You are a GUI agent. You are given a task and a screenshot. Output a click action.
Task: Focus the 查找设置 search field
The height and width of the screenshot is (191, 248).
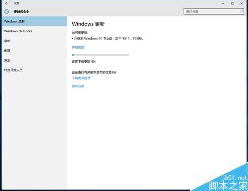click(214, 12)
